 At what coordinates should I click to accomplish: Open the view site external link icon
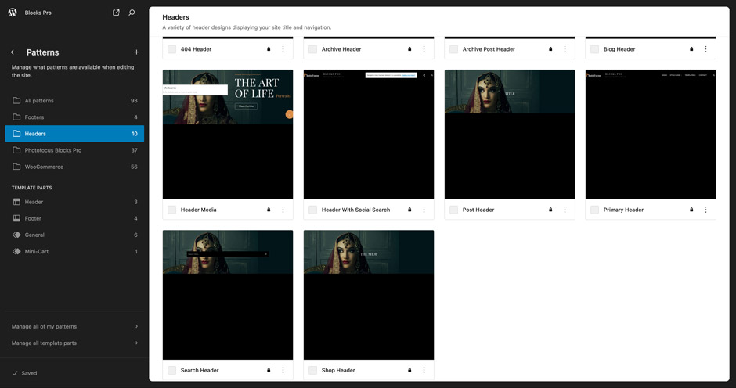tap(116, 13)
